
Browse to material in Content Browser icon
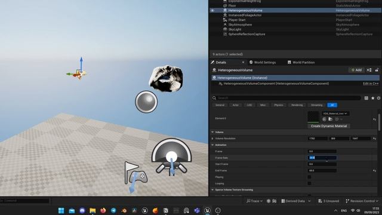tap(330, 119)
